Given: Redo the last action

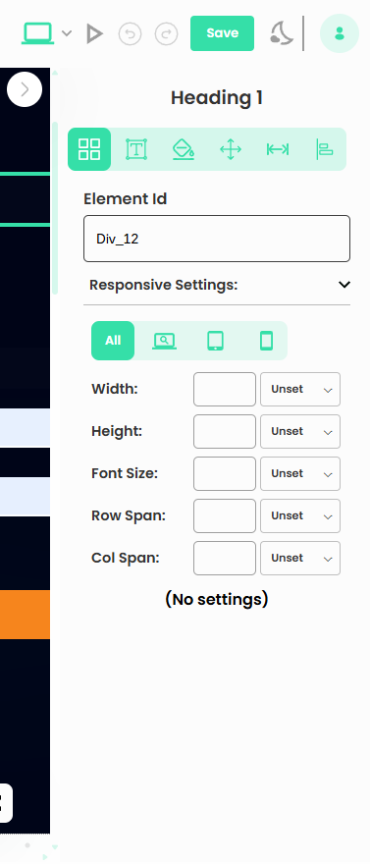Looking at the screenshot, I should tap(166, 33).
